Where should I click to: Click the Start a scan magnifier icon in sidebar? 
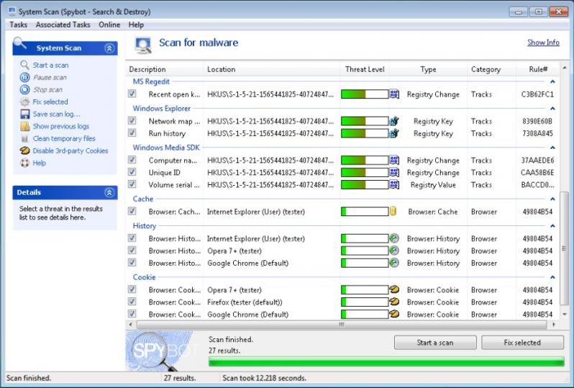pos(24,65)
